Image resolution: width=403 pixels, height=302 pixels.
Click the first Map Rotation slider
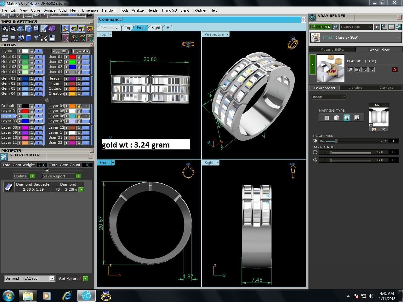[350, 152]
